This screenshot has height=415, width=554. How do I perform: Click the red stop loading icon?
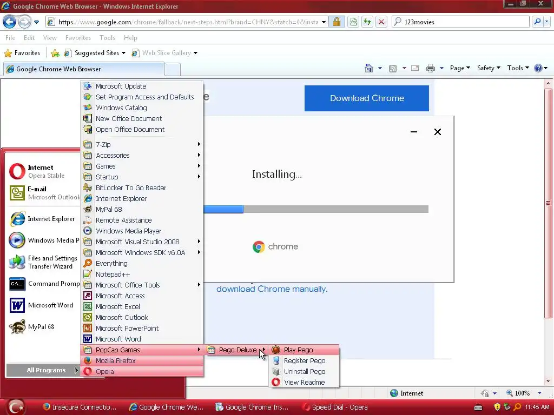381,22
